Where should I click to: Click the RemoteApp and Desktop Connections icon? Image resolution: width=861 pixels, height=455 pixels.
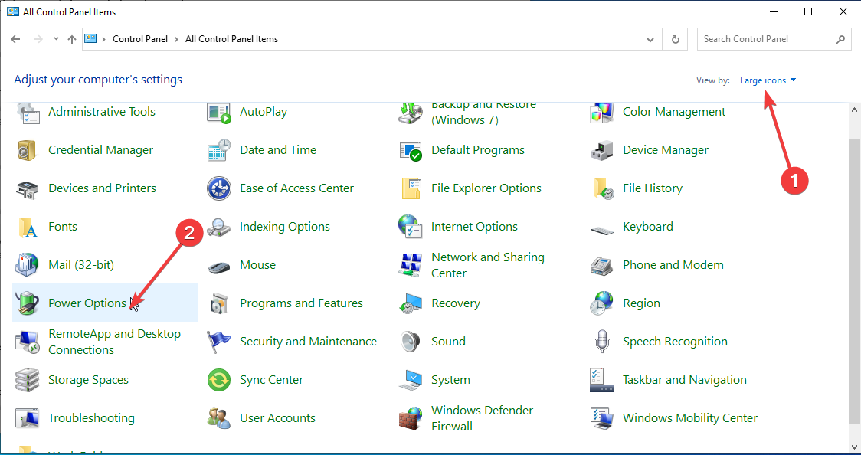click(x=27, y=342)
